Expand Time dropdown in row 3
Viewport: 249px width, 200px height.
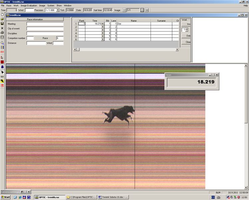pos(103,30)
